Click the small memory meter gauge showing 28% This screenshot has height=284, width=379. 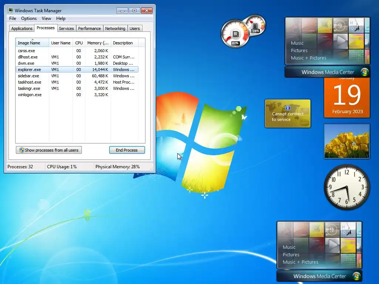pyautogui.click(x=256, y=25)
